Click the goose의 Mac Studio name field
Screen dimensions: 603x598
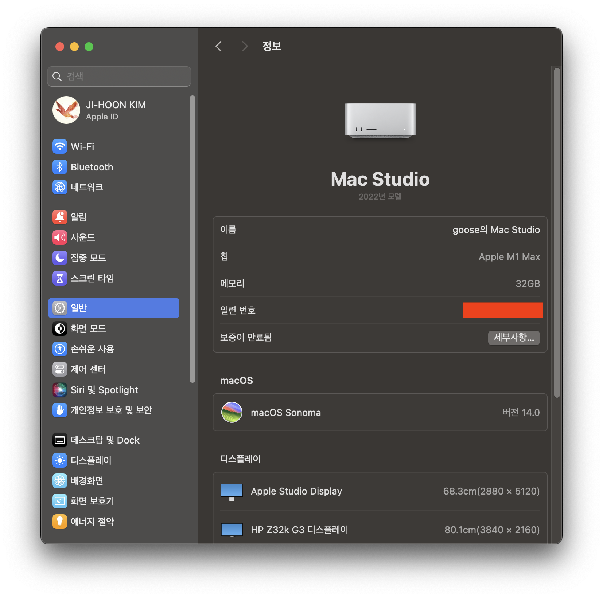point(496,230)
